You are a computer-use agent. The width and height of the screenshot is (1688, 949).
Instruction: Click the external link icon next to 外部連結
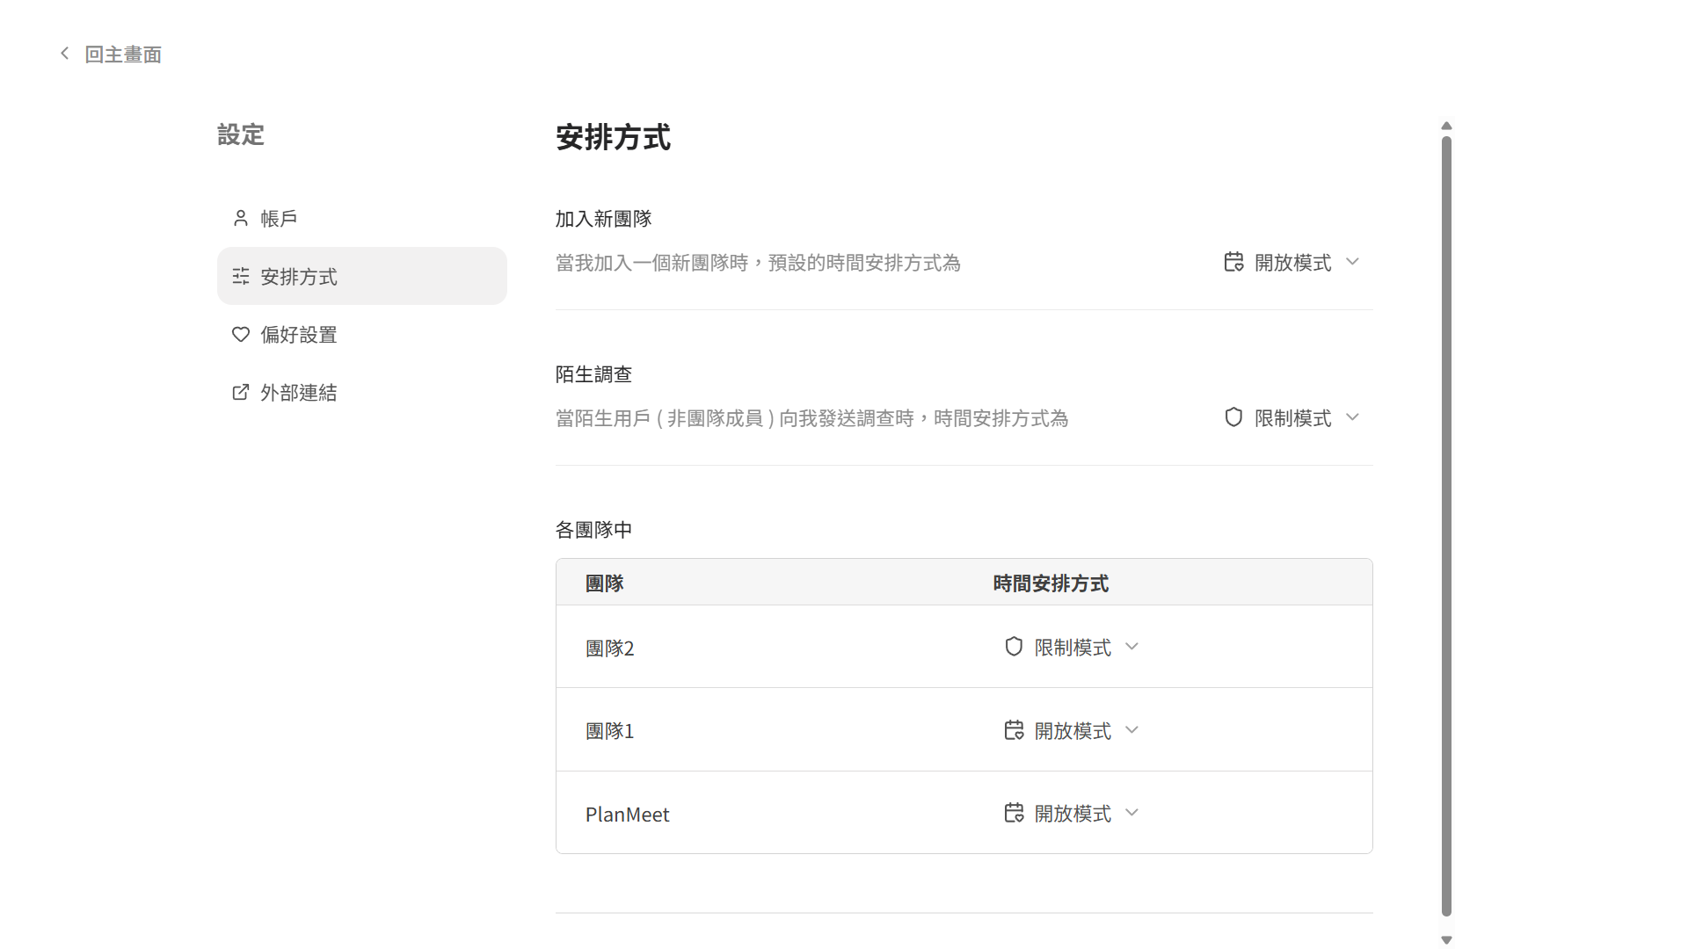tap(240, 392)
